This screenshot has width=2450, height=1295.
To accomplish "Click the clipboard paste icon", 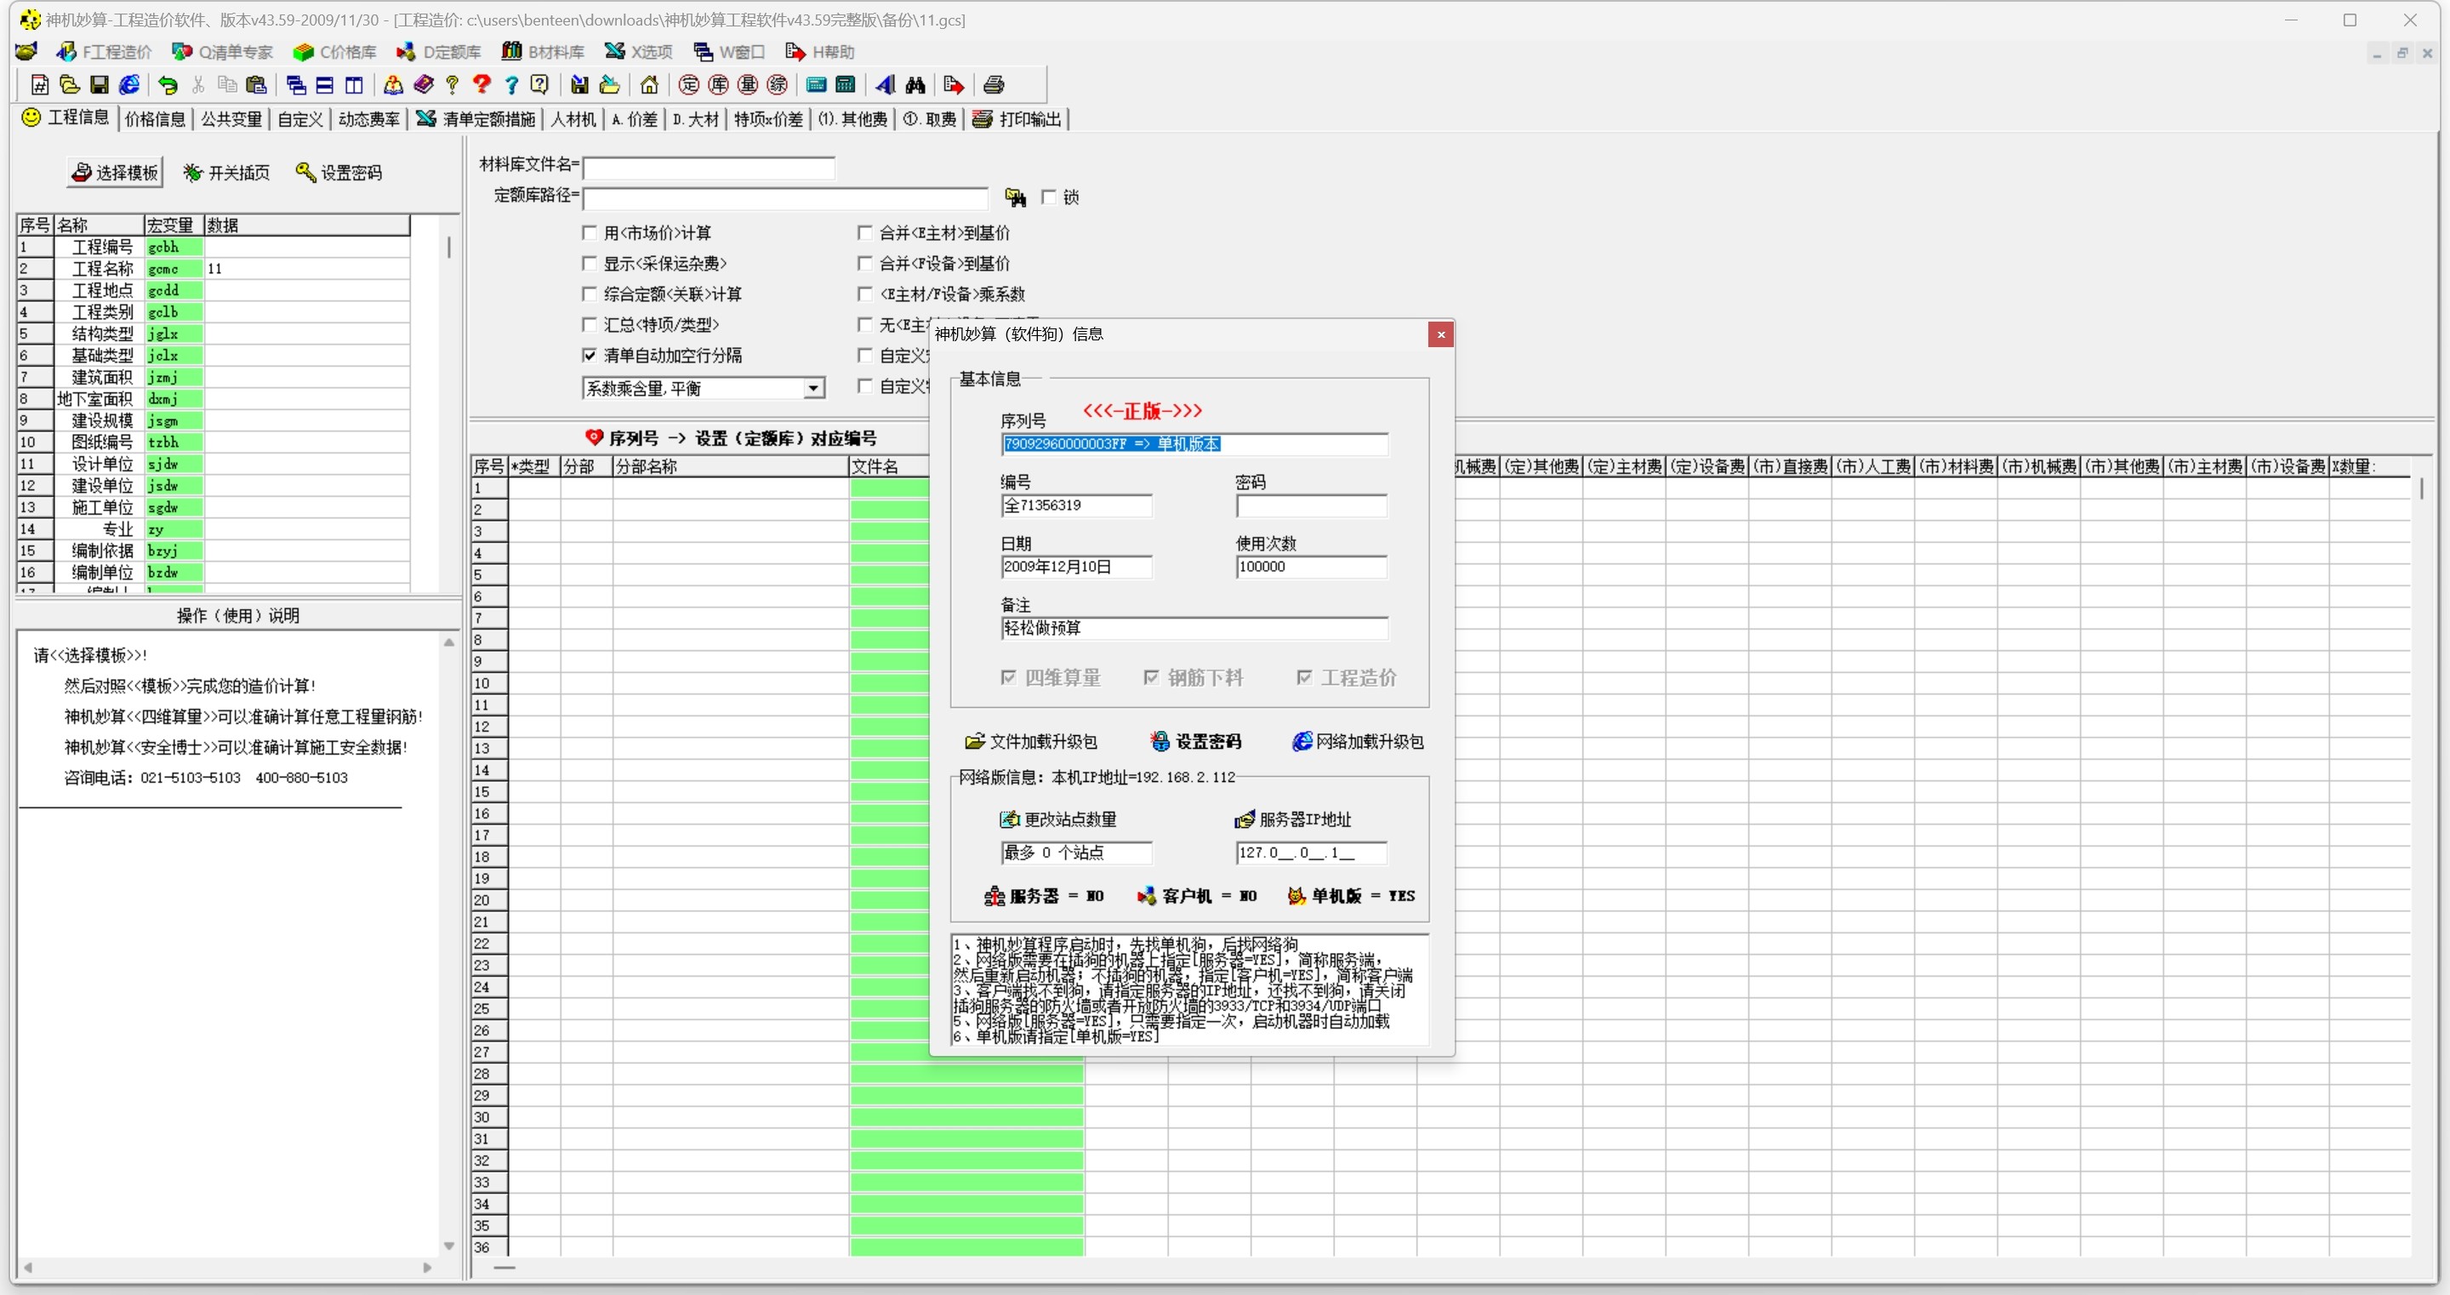I will tap(257, 85).
